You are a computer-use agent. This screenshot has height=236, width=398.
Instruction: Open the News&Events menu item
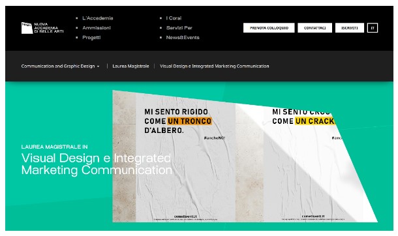point(183,38)
